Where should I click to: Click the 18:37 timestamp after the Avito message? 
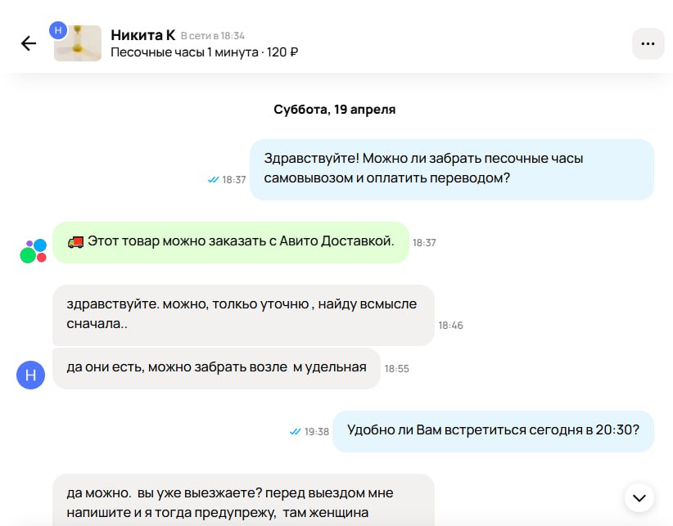tap(424, 243)
